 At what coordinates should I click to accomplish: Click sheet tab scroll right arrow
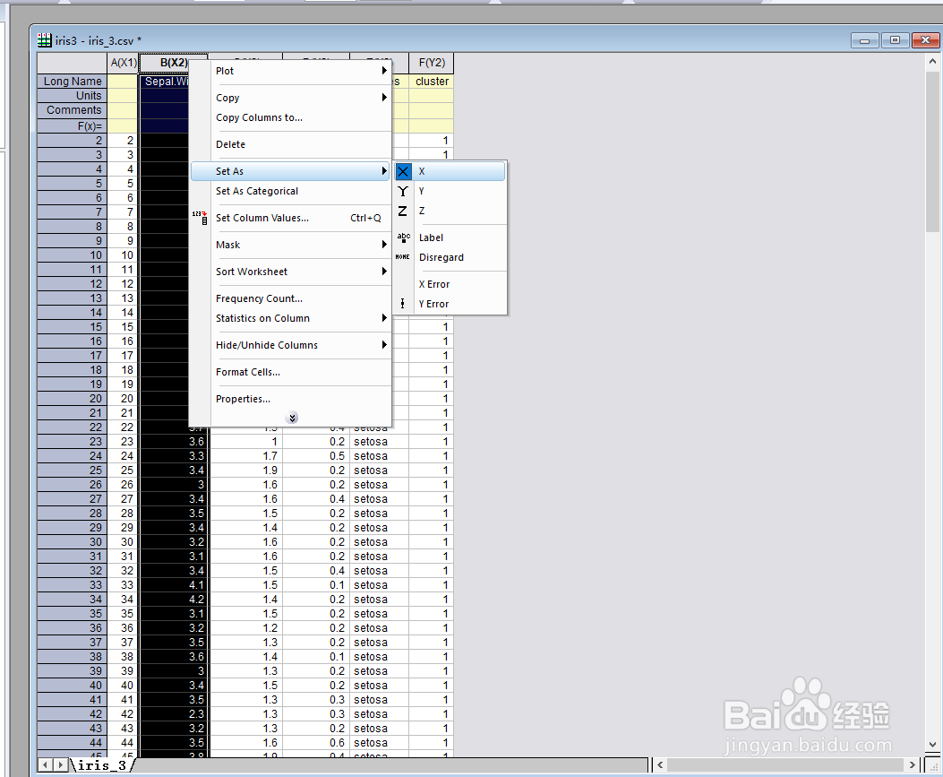60,765
